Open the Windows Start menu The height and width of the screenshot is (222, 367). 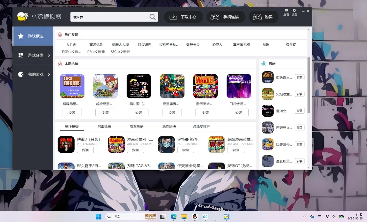[99, 217]
